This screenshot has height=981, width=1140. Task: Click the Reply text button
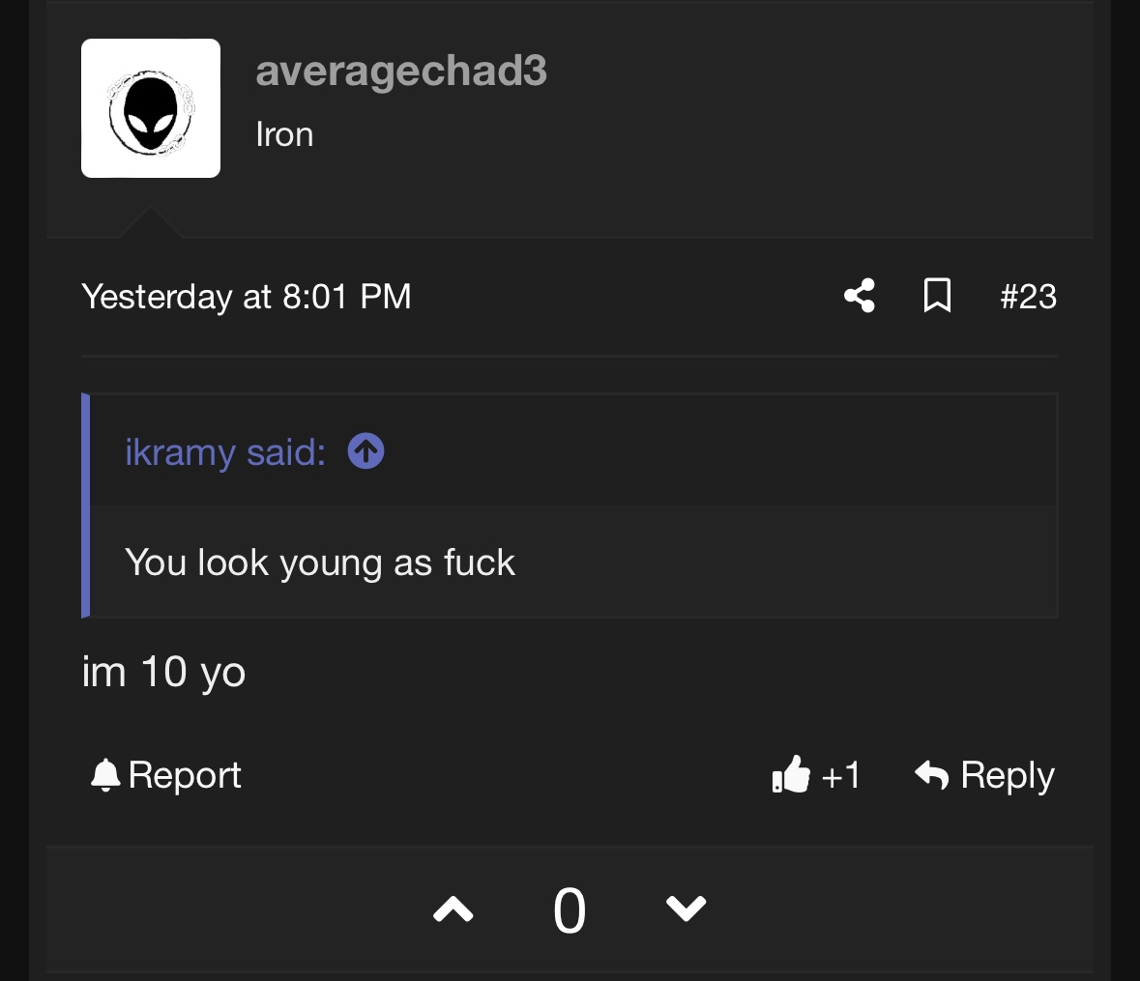click(1008, 775)
